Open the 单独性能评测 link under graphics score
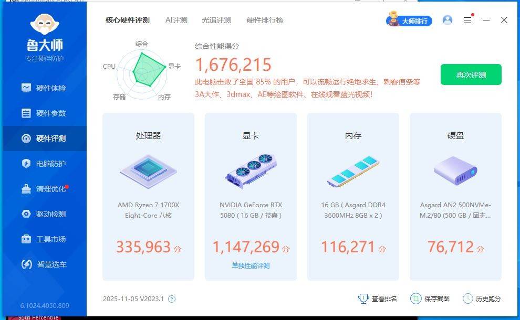The image size is (520, 320). (251, 265)
